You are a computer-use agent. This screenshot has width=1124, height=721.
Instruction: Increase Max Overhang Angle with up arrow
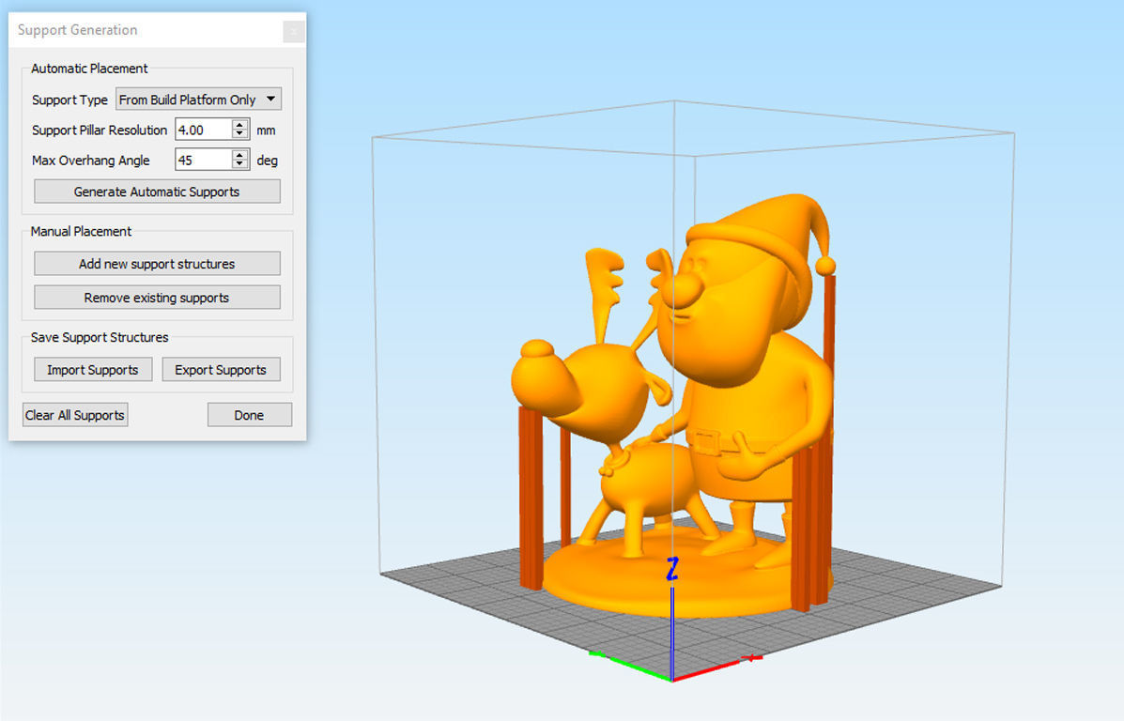(240, 155)
